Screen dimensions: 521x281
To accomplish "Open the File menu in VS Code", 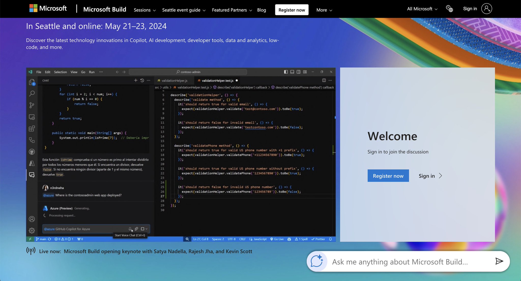I will [39, 72].
